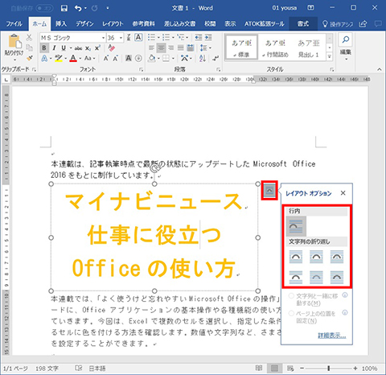Show paragraph marks icon

(216, 58)
